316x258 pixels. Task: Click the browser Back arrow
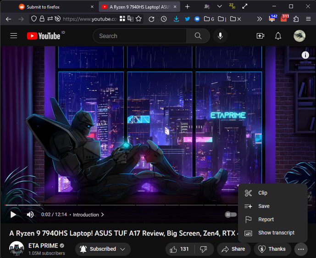8,19
